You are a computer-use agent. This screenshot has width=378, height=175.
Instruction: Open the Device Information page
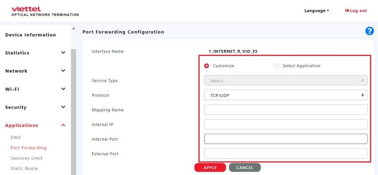click(31, 35)
